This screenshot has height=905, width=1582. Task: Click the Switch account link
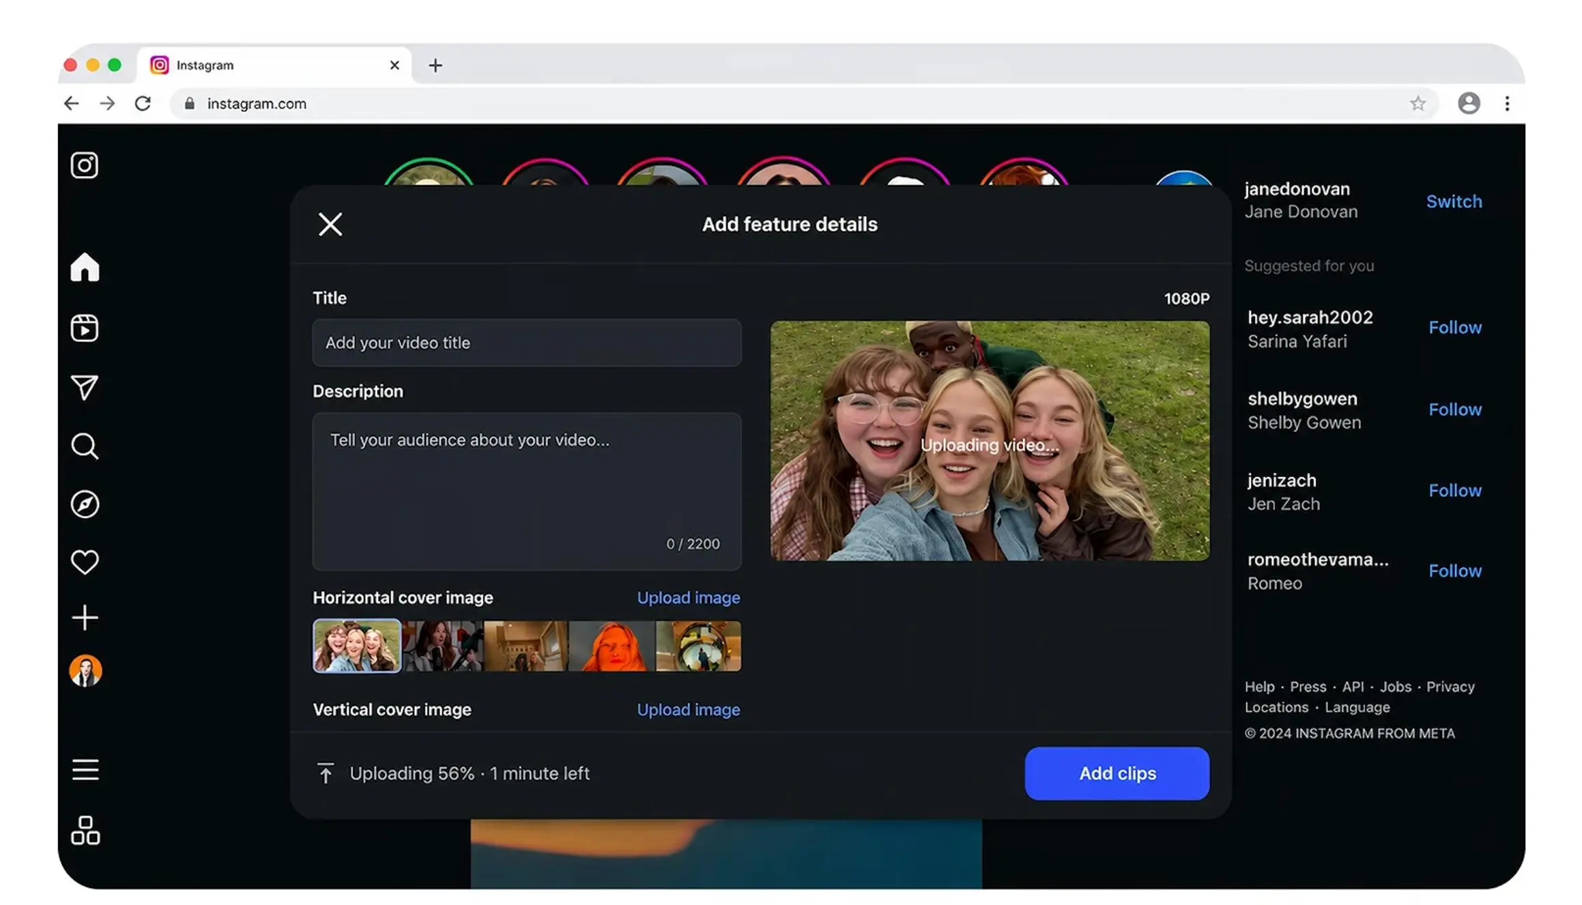tap(1454, 201)
